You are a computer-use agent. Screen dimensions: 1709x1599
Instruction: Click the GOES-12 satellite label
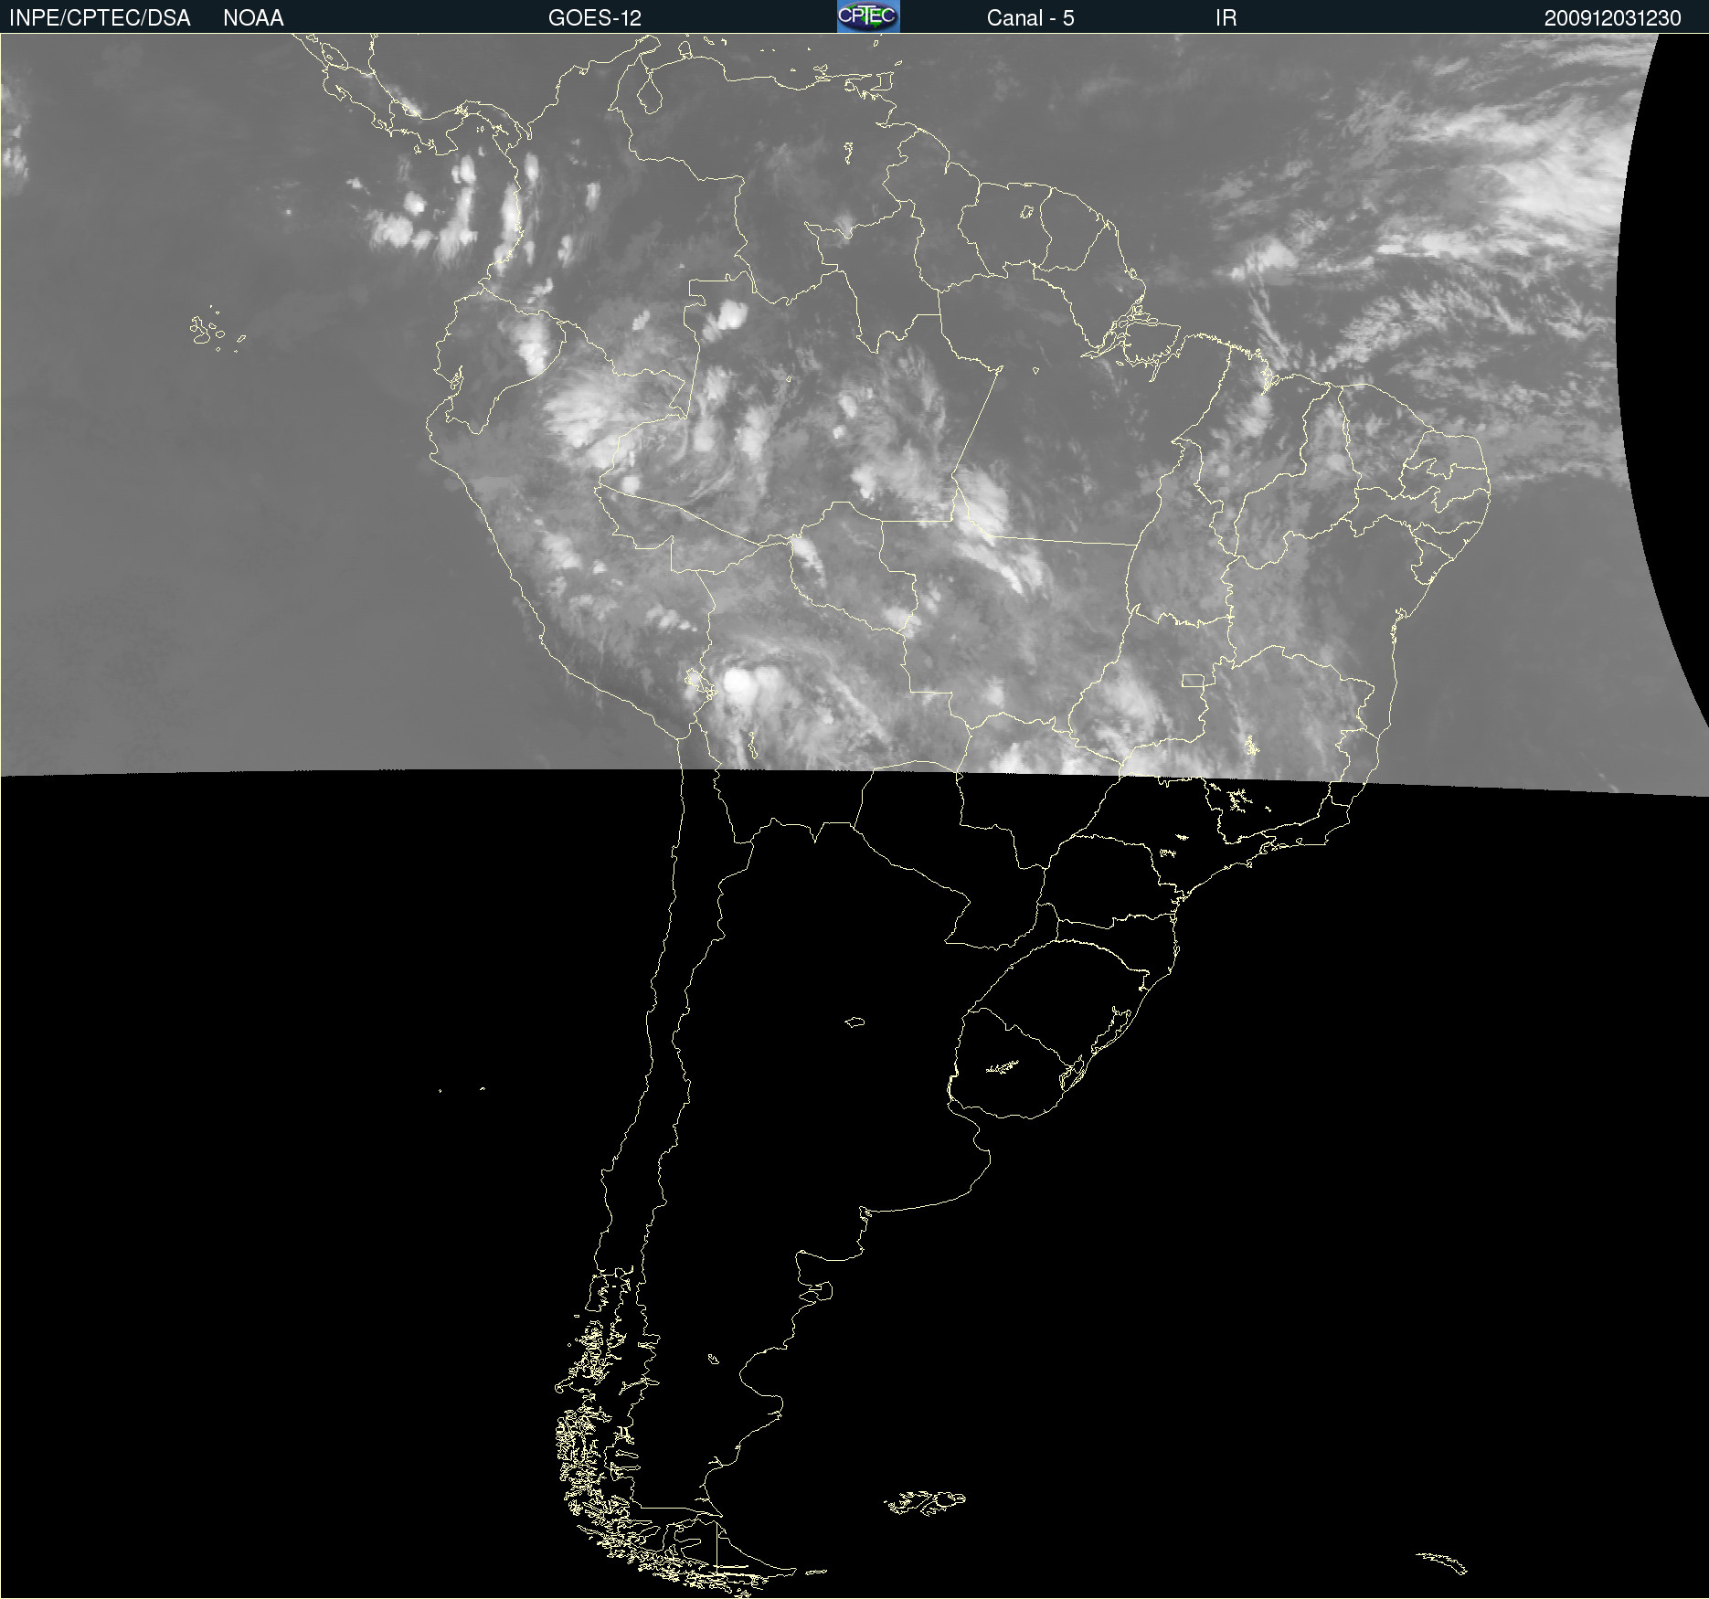[x=595, y=18]
